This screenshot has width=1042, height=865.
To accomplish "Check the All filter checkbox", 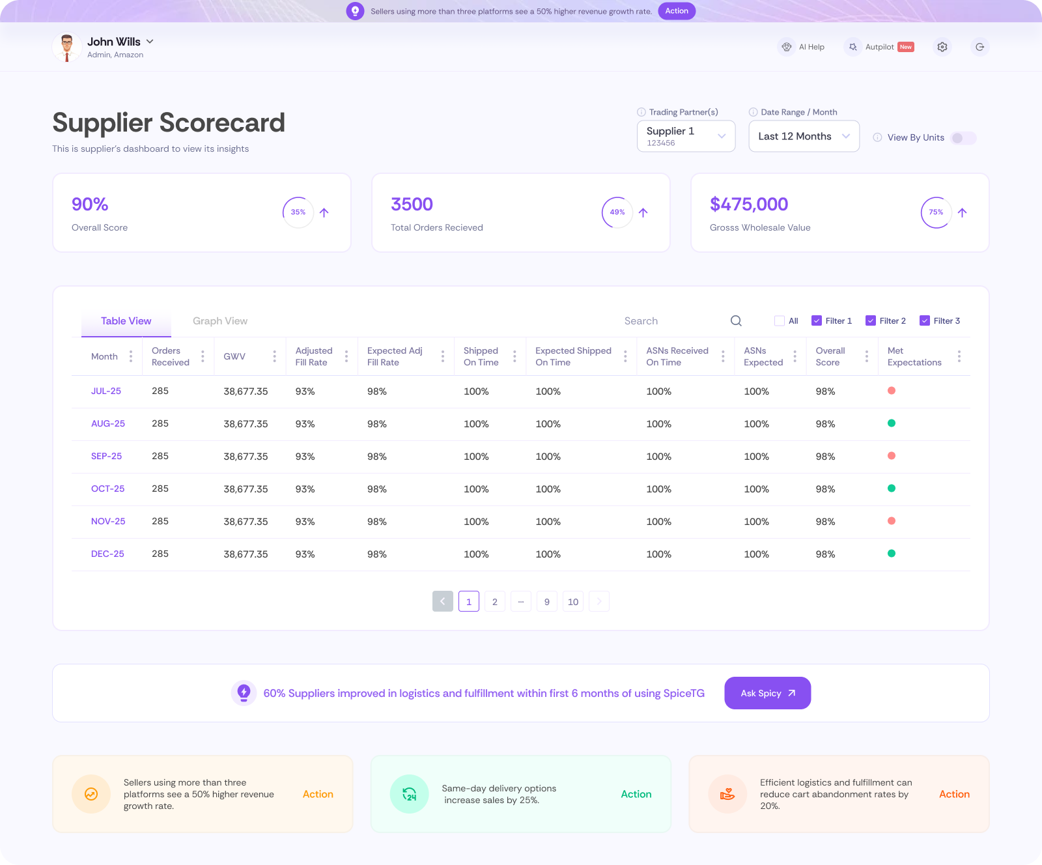I will click(779, 320).
